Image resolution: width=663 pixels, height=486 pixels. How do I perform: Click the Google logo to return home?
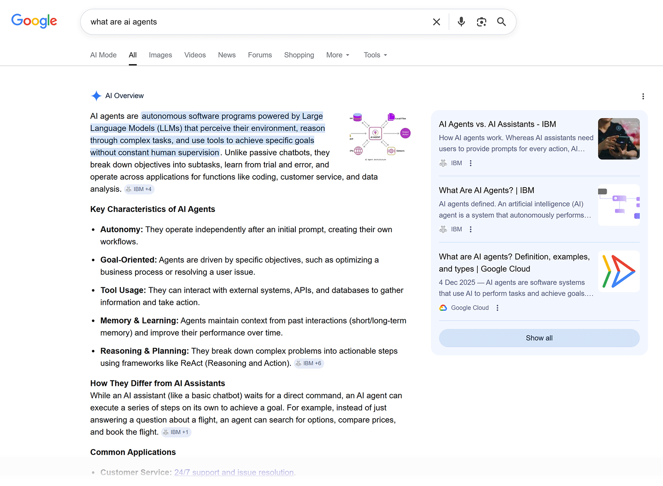pyautogui.click(x=34, y=21)
